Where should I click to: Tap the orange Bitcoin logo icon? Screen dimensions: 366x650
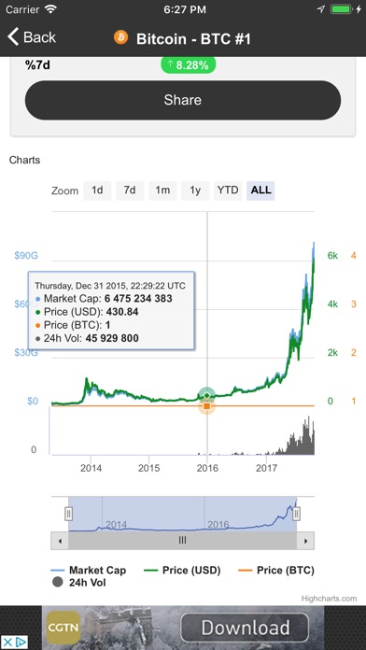click(x=121, y=37)
